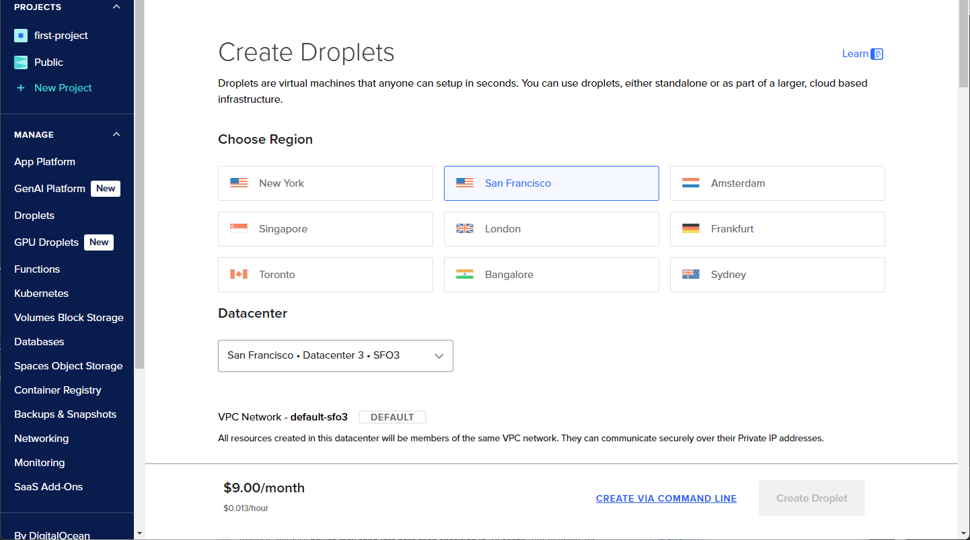The image size is (970, 540).
Task: Open the first-project project
Action: (x=61, y=36)
